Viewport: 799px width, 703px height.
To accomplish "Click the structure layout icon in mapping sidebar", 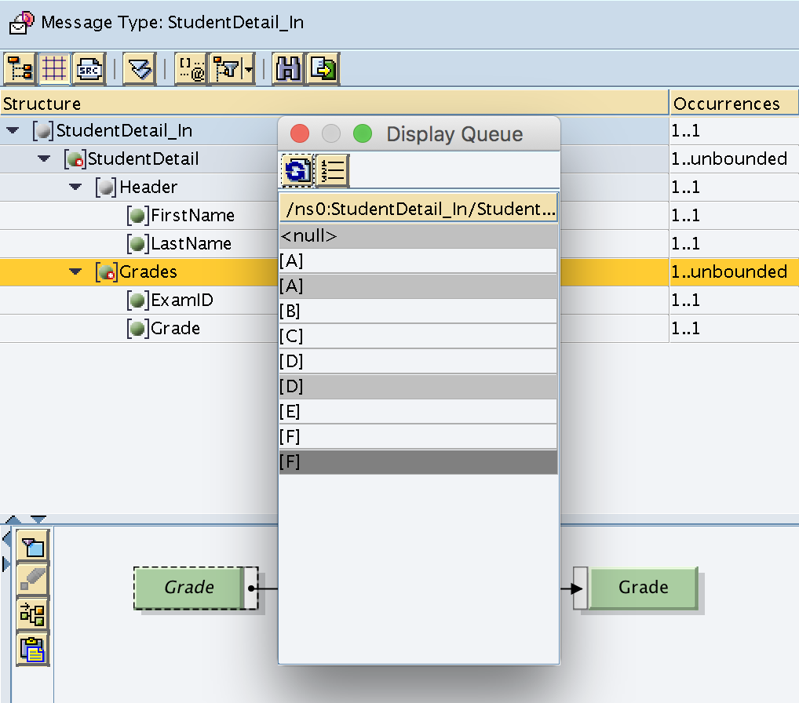I will pos(33,614).
